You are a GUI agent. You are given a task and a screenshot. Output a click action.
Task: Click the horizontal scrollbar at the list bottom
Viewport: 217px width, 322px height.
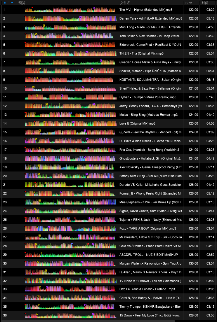[87, 321]
